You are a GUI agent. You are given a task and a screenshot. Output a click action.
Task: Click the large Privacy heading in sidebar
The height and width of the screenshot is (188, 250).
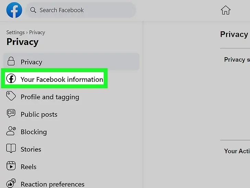[x=22, y=42]
